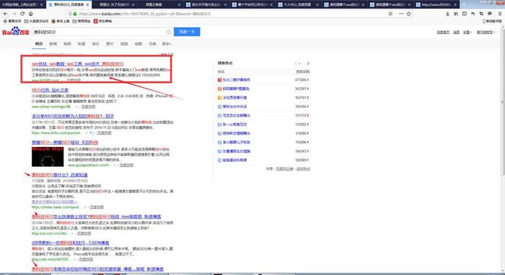This screenshot has height=275, width=505.
Task: Open the SEO已死-站长之家 result link
Action: tap(50, 90)
